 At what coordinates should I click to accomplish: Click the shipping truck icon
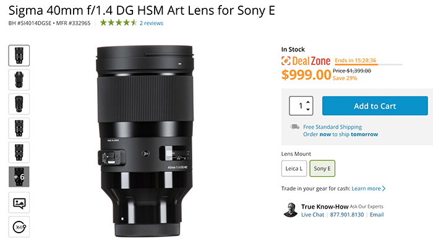tap(294, 127)
